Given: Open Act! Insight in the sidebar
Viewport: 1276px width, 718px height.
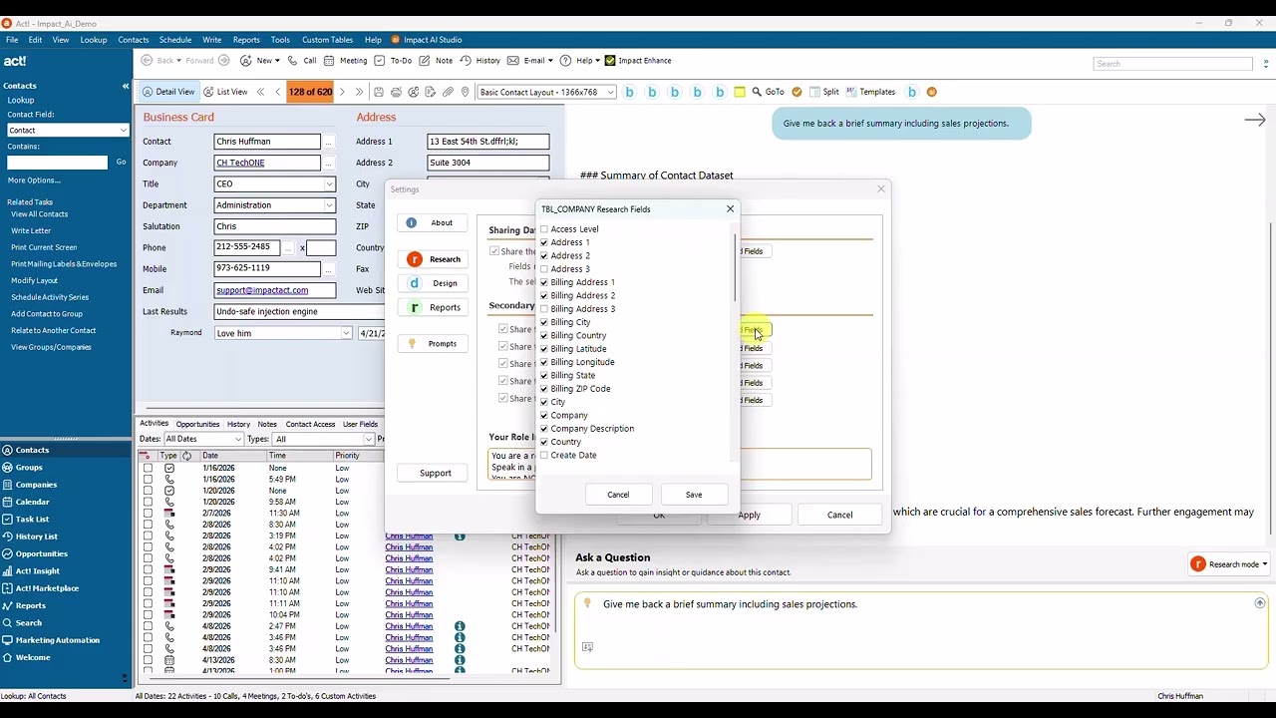Looking at the screenshot, I should pyautogui.click(x=37, y=571).
